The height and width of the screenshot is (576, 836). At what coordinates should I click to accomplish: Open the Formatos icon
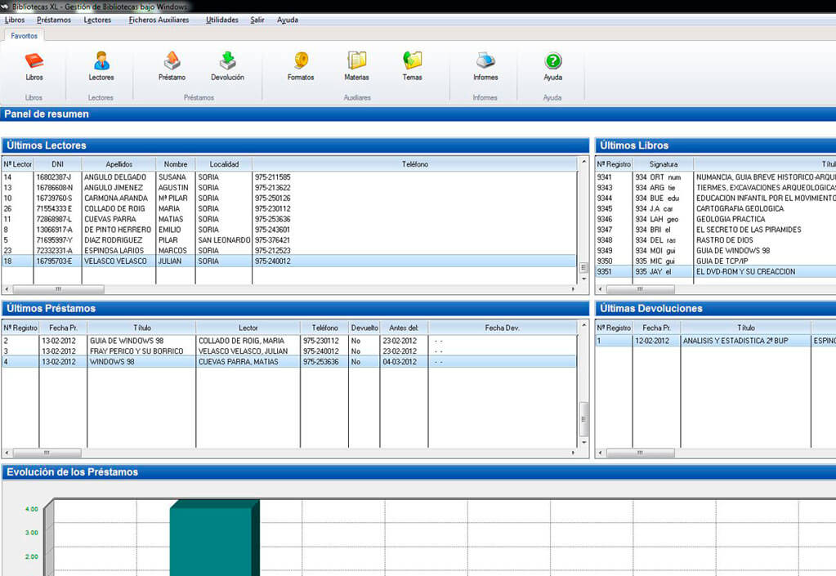pyautogui.click(x=301, y=61)
